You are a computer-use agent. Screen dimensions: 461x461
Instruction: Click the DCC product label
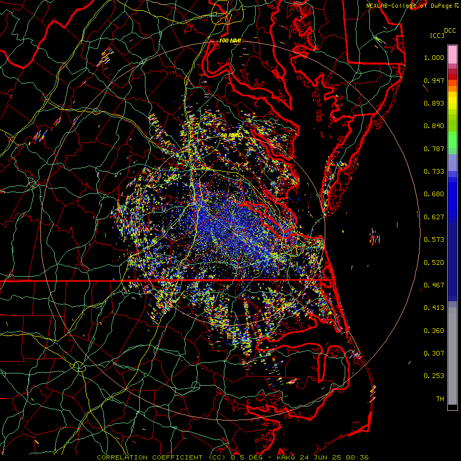click(x=450, y=31)
